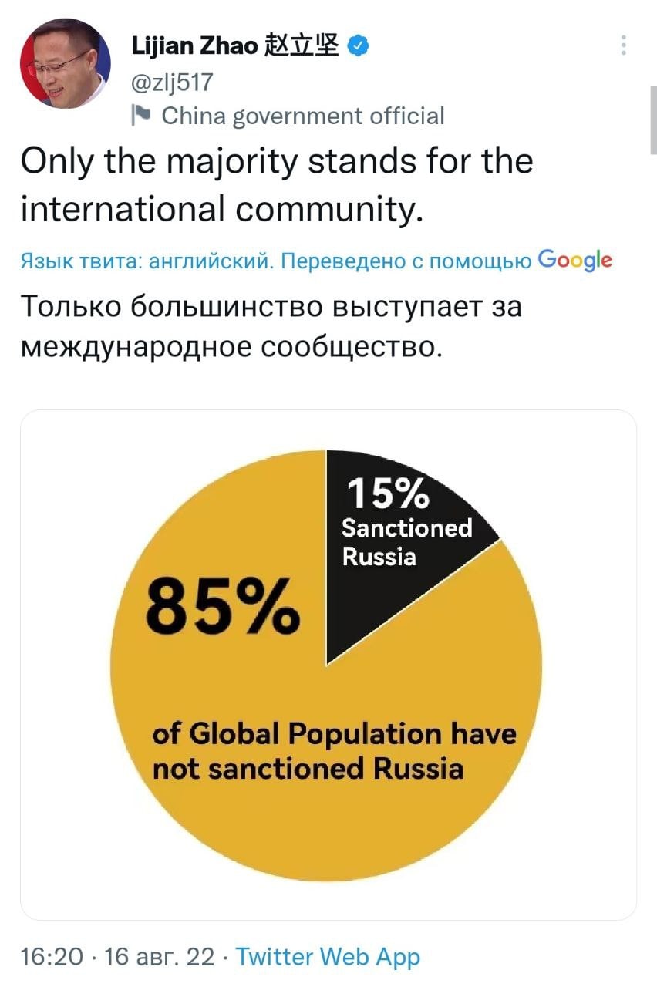
Task: Click the blue verified badge
Action: pos(357,46)
